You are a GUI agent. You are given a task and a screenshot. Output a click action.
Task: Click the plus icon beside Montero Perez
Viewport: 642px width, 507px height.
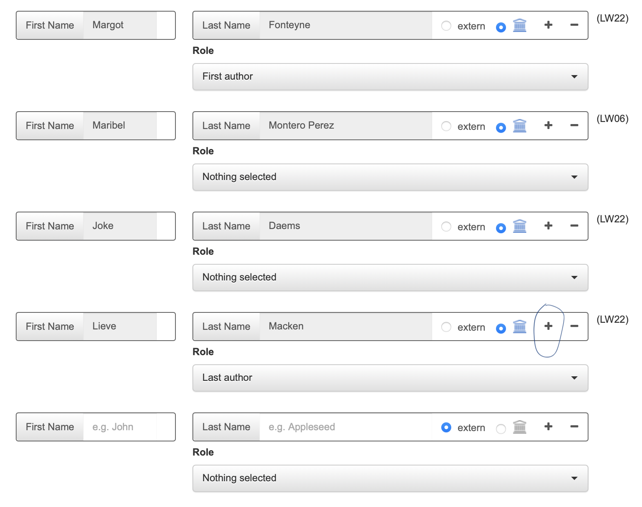tap(548, 125)
